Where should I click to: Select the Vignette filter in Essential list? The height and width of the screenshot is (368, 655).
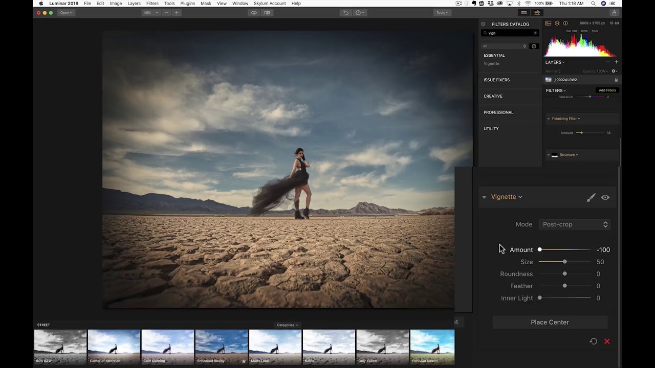(492, 64)
